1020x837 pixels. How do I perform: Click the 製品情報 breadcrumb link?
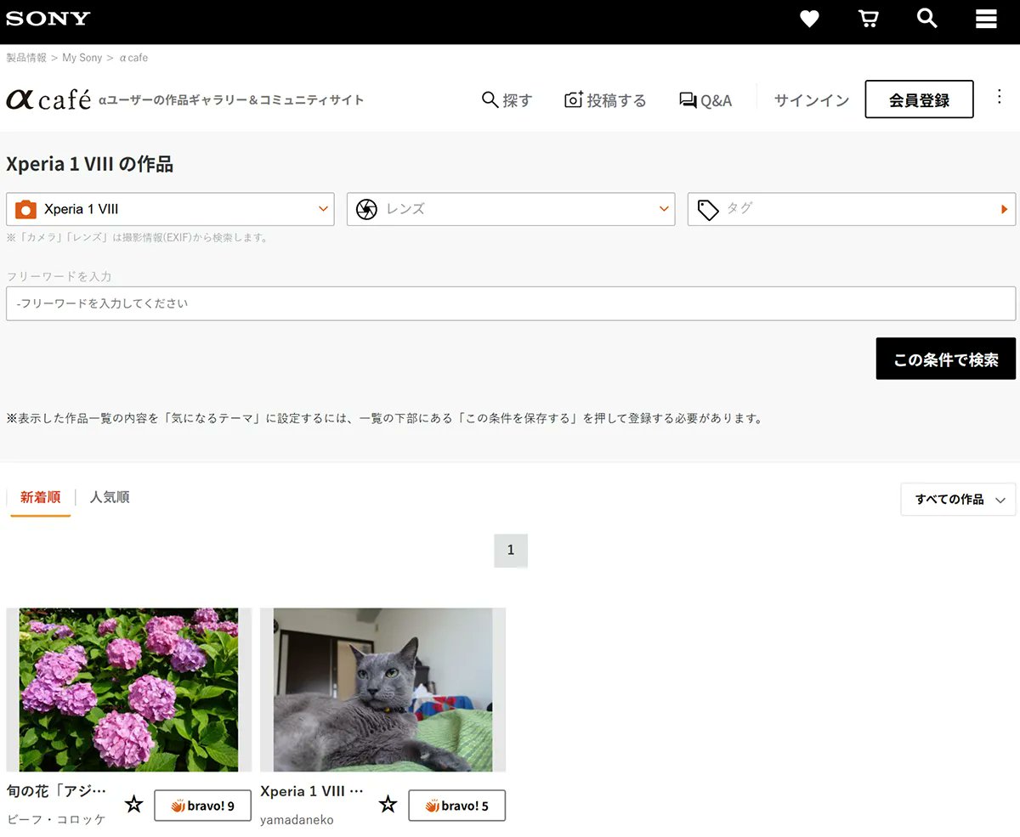point(26,58)
